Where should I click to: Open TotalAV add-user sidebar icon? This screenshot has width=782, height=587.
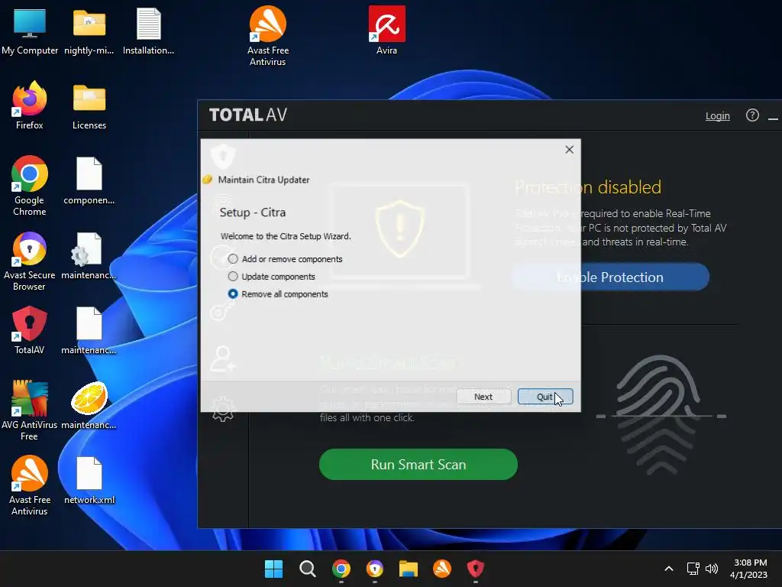click(223, 359)
